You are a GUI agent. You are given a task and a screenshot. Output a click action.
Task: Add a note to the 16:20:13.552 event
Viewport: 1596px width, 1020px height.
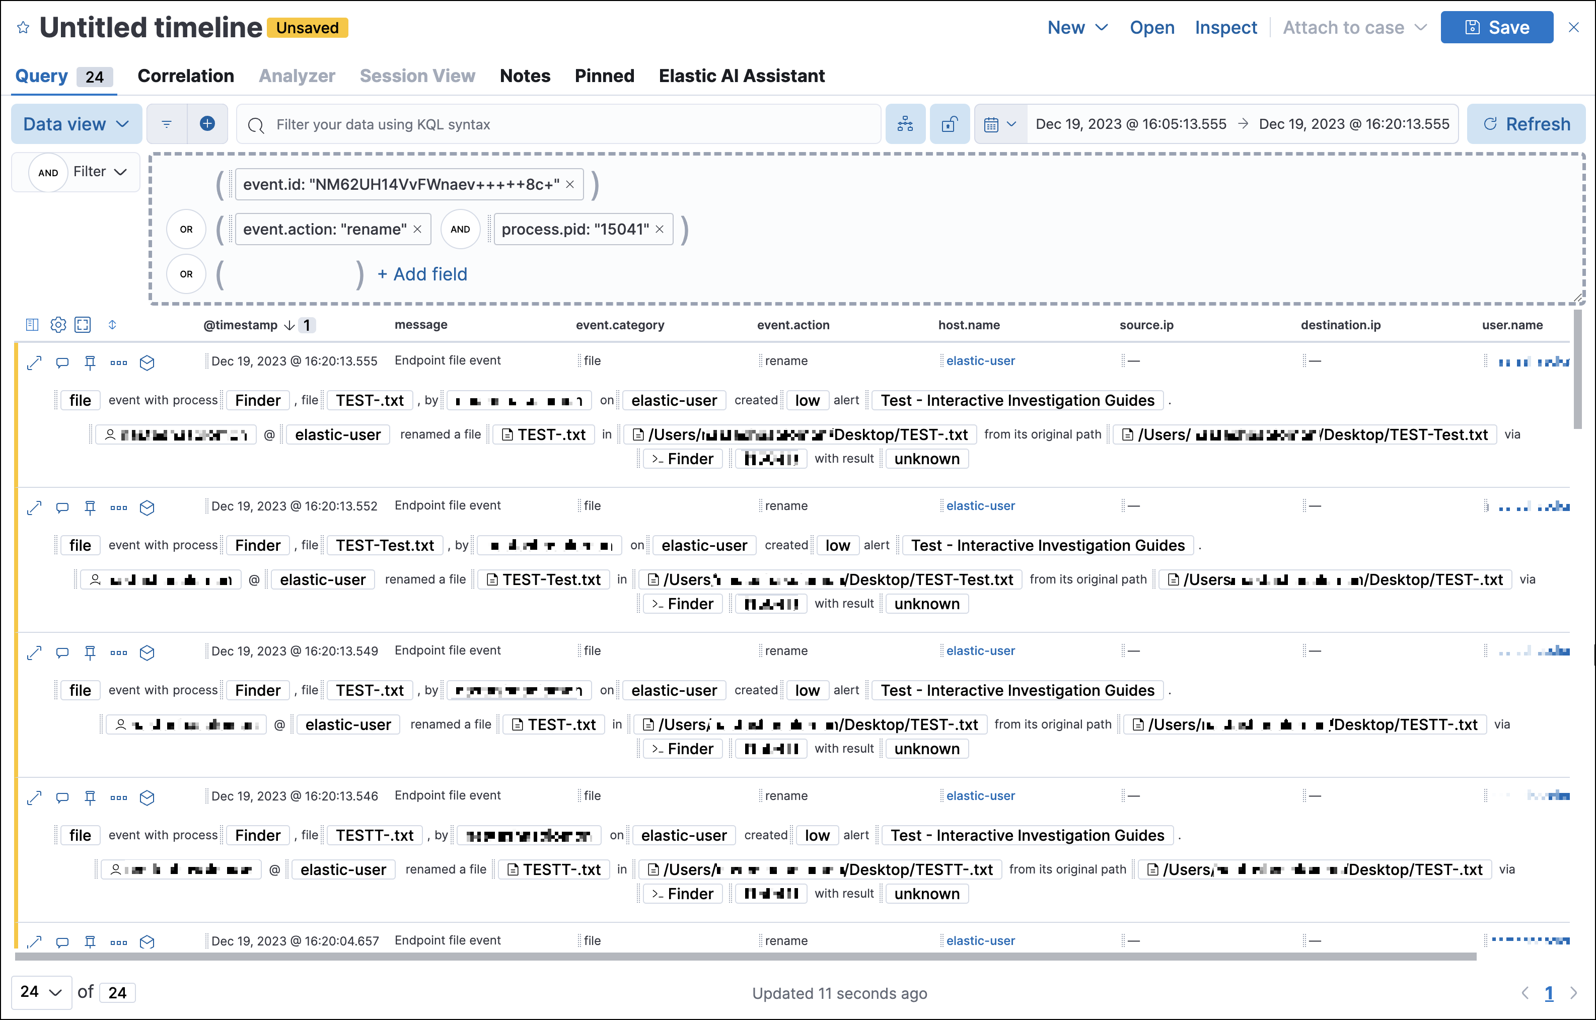click(x=62, y=507)
